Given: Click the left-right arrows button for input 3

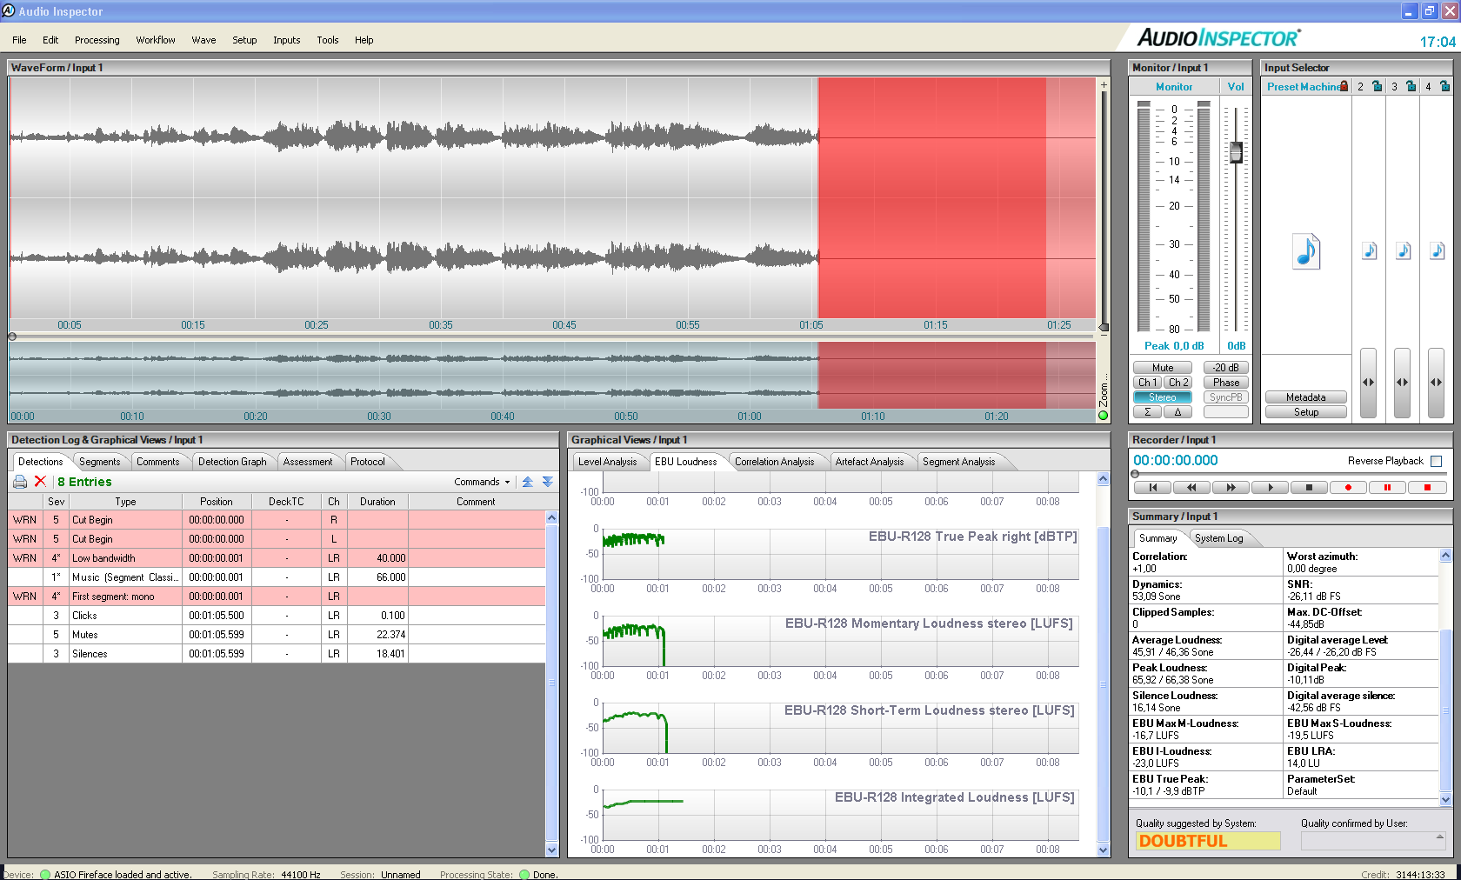Looking at the screenshot, I should pos(1402,383).
